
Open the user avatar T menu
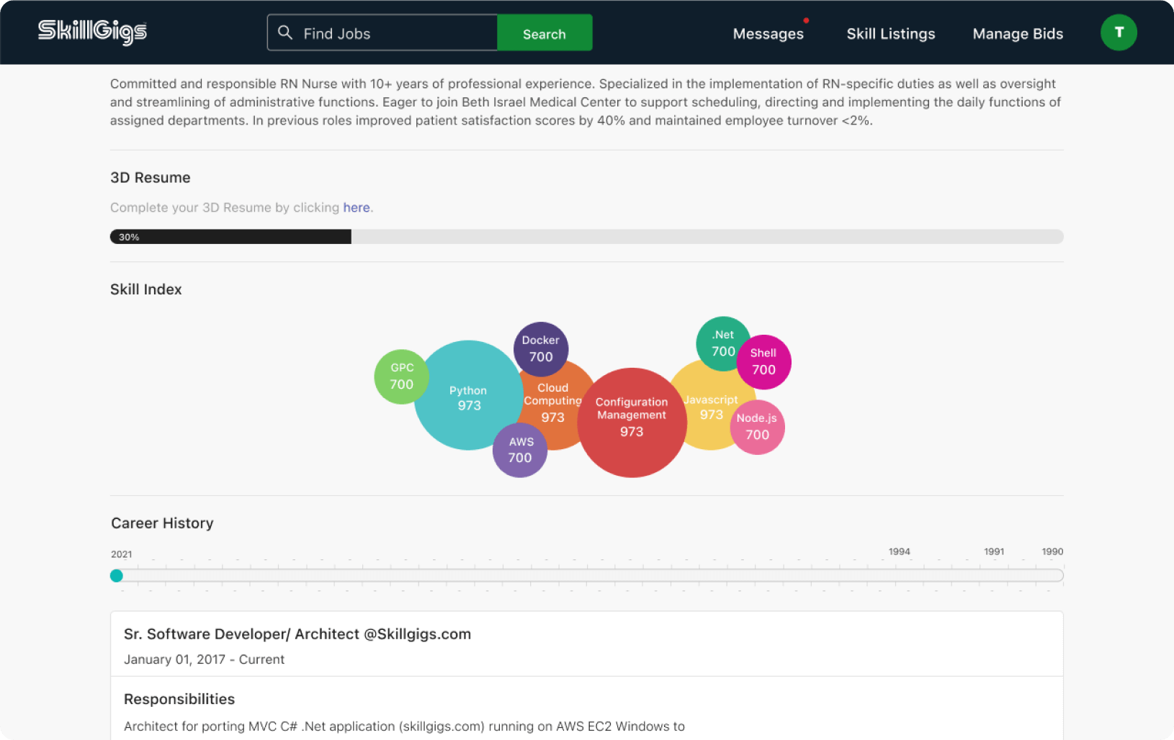(x=1118, y=32)
